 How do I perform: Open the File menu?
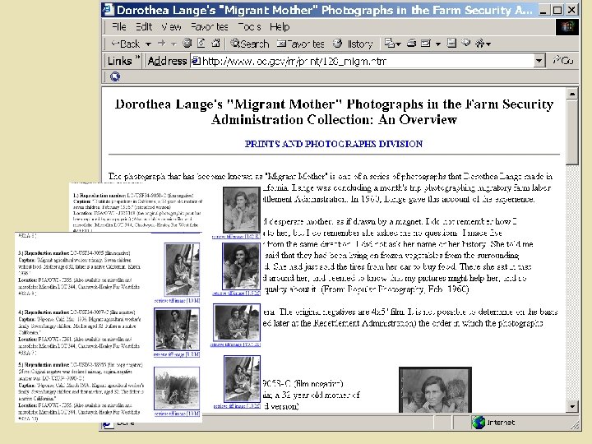click(119, 27)
